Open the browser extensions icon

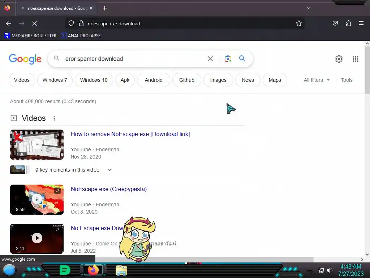348,23
